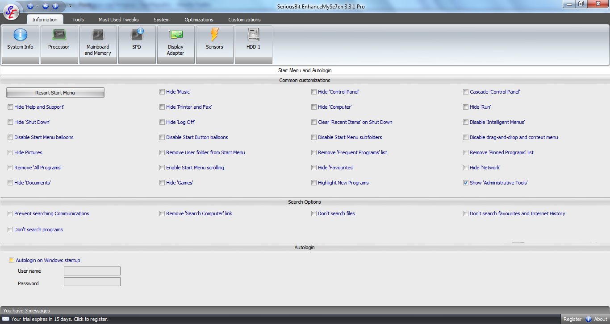Check Disable 'Intelligent Menus'
The width and height of the screenshot is (610, 324).
point(466,122)
